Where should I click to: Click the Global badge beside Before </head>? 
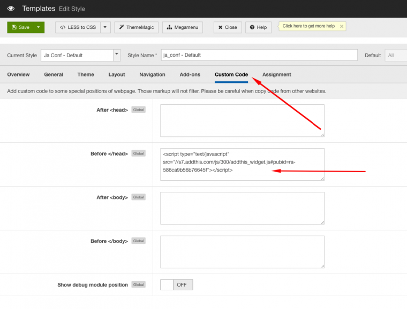139,153
